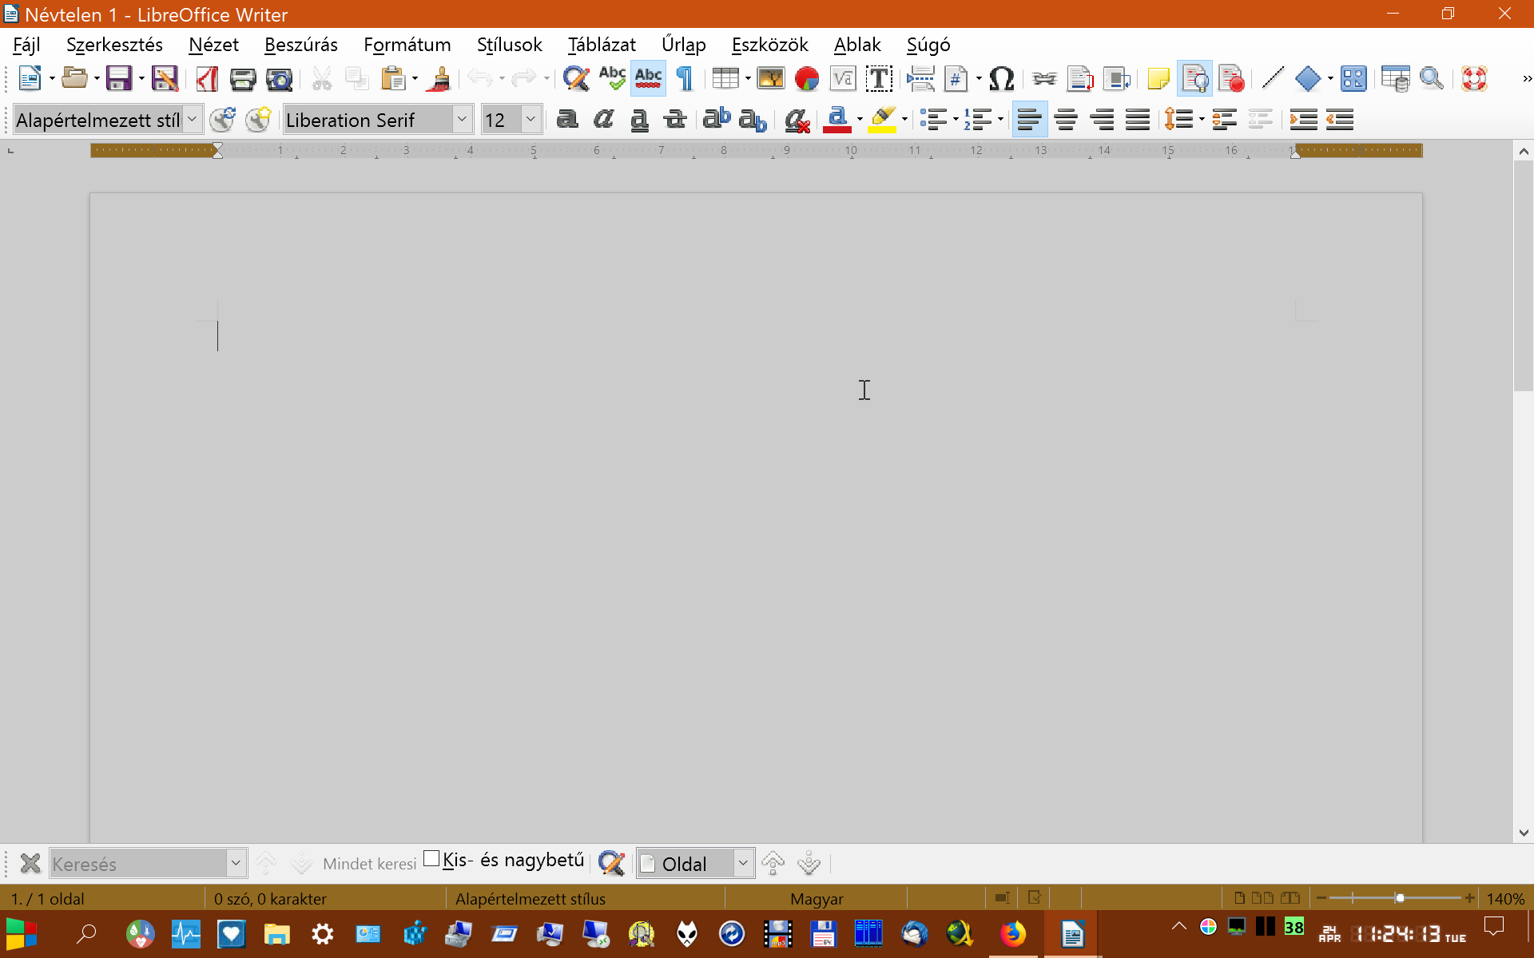The width and height of the screenshot is (1534, 958).
Task: Toggle automatic spell checking
Action: (x=648, y=78)
